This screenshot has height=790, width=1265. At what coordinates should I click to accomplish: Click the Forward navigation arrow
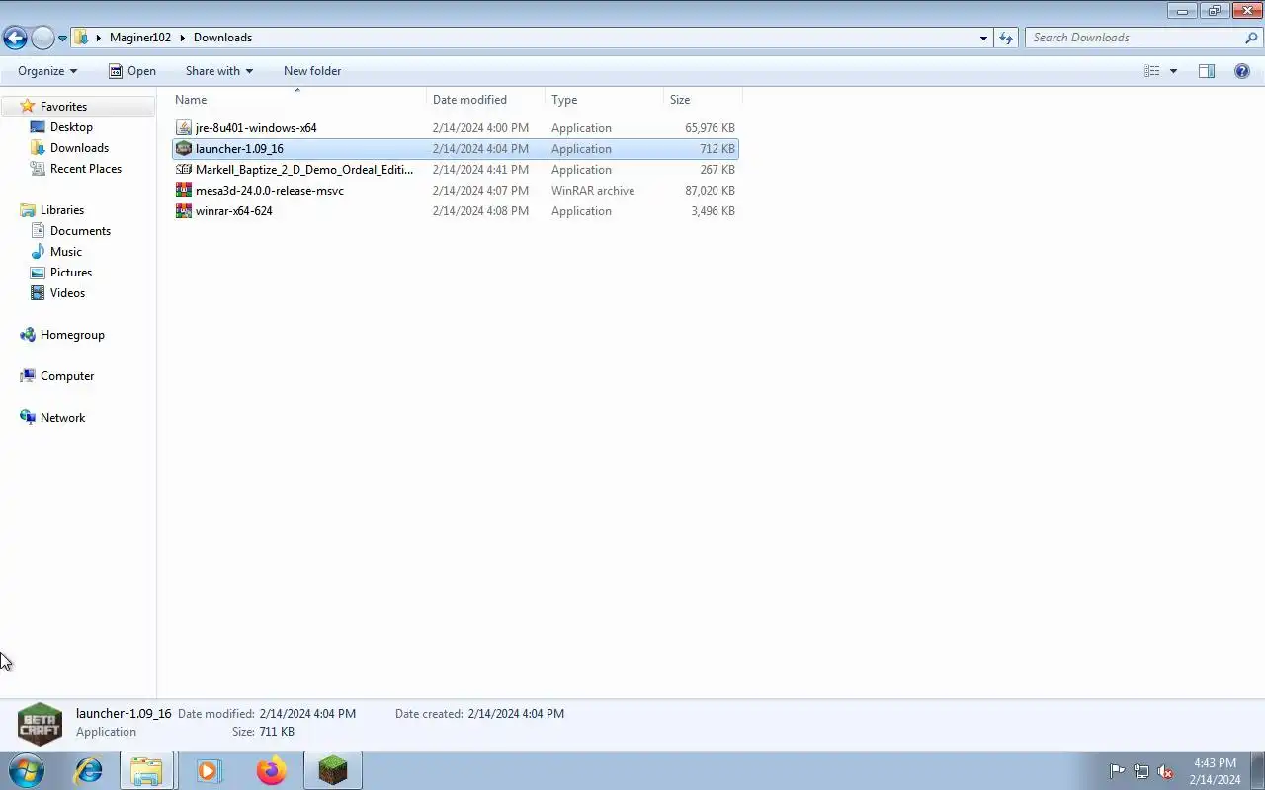point(42,38)
